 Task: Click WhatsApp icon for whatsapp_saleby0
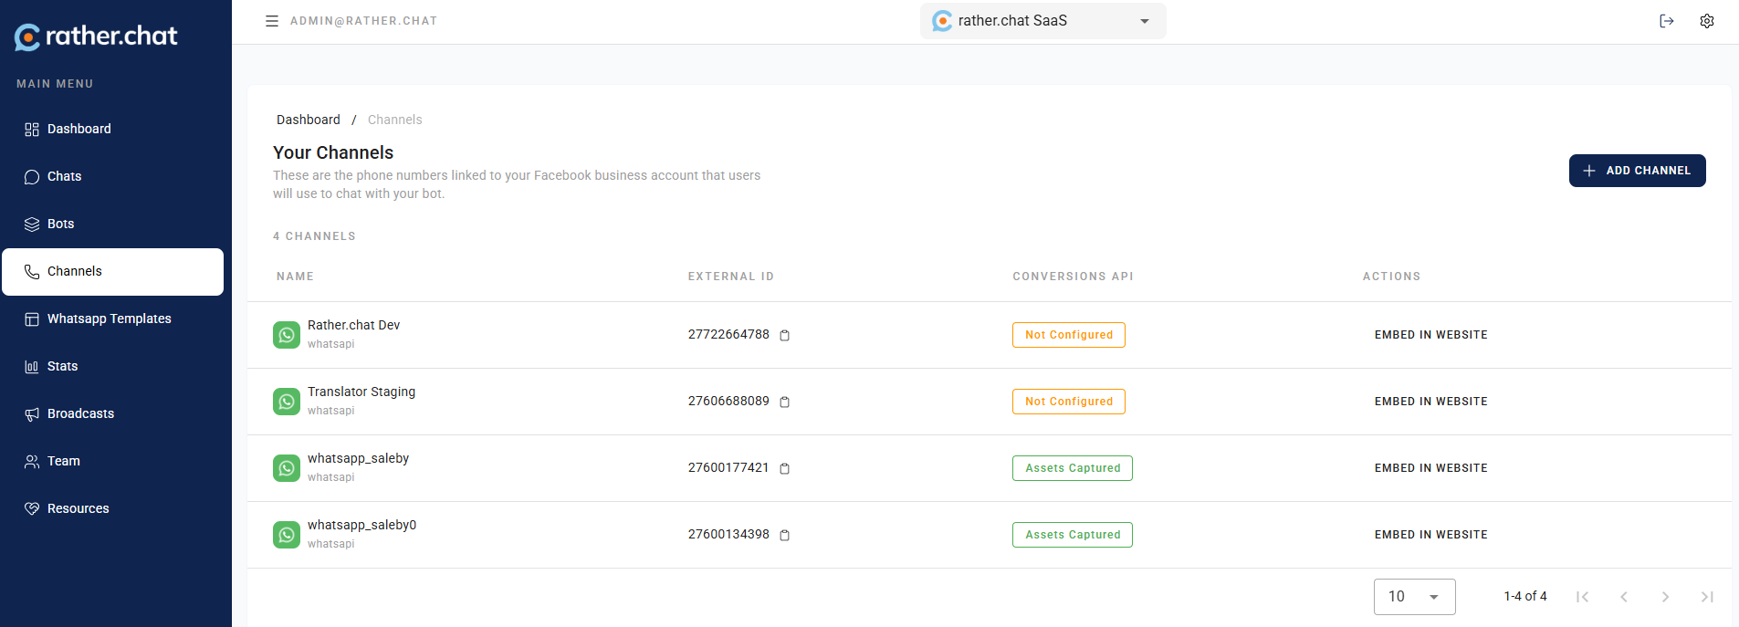click(x=287, y=535)
